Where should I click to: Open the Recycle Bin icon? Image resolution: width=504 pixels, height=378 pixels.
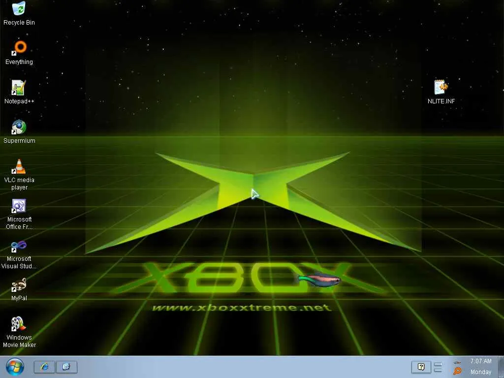point(19,13)
